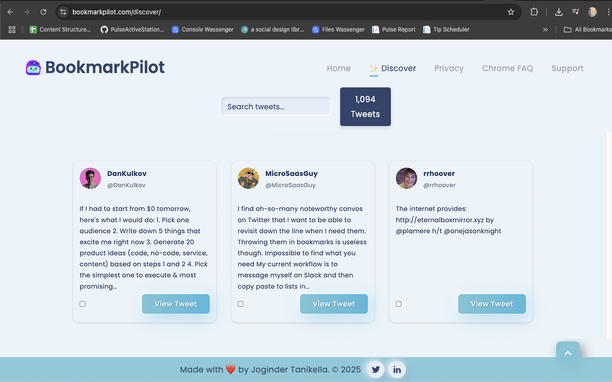Click the scroll-to-top arrow button
Screen dimensions: 612x382
coord(568,353)
